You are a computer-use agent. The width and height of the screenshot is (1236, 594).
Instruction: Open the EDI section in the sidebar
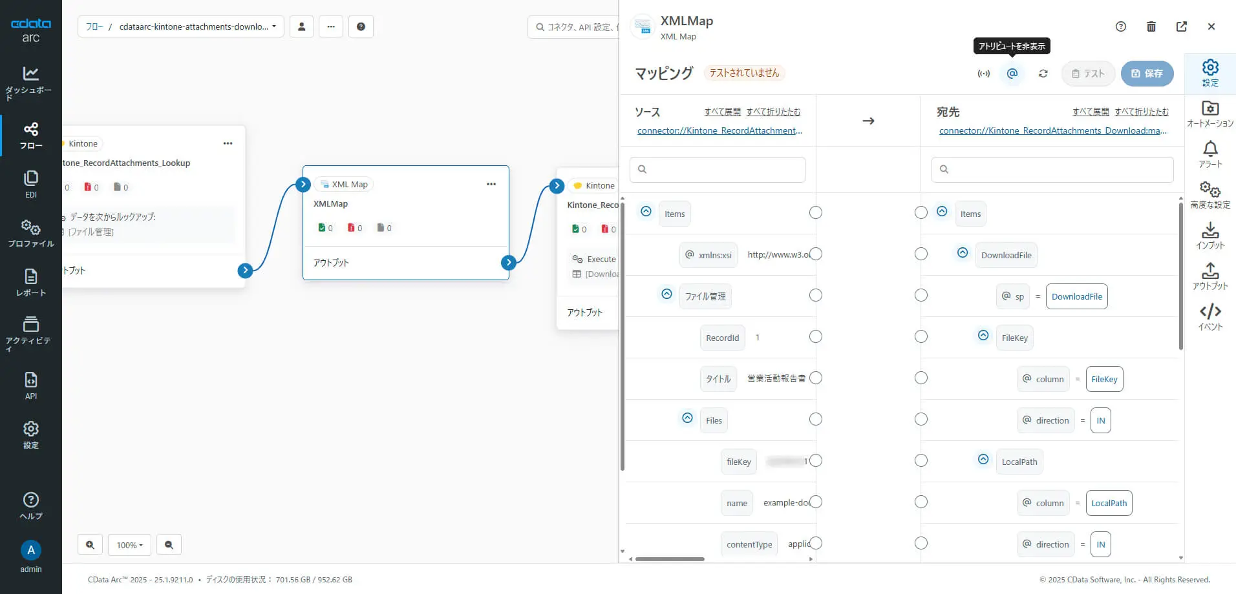(x=30, y=184)
